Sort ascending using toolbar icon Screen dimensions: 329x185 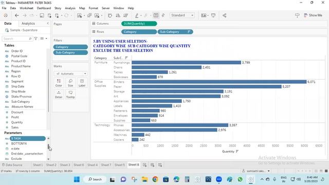[x=118, y=15]
